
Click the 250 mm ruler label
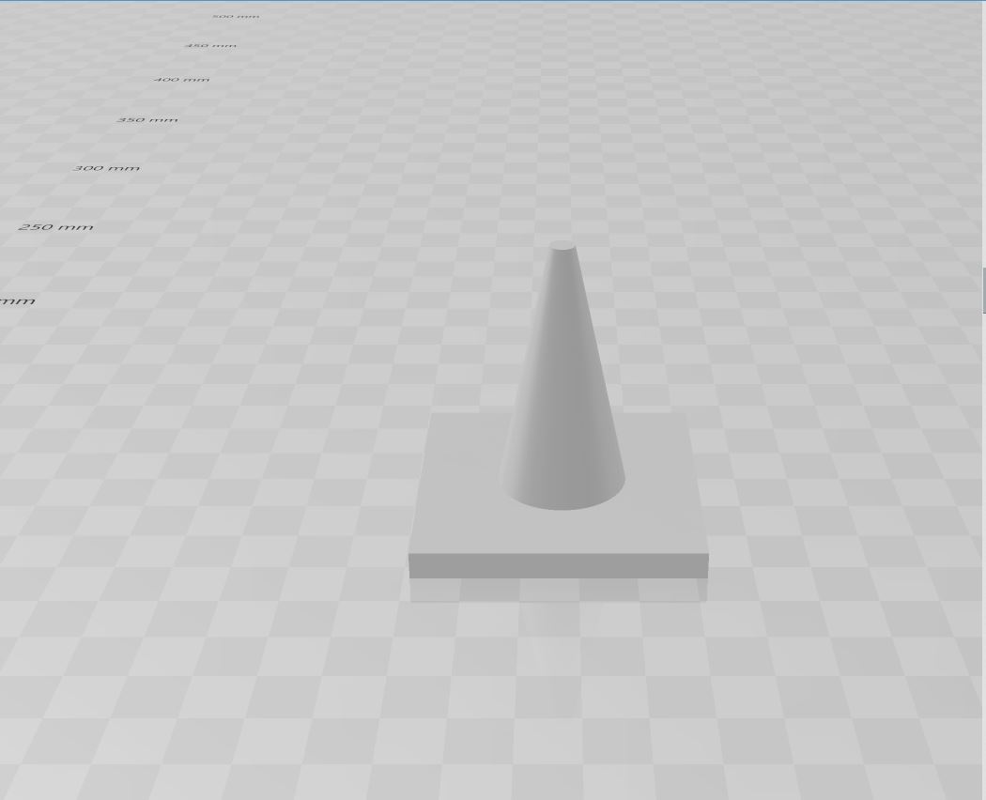click(54, 225)
